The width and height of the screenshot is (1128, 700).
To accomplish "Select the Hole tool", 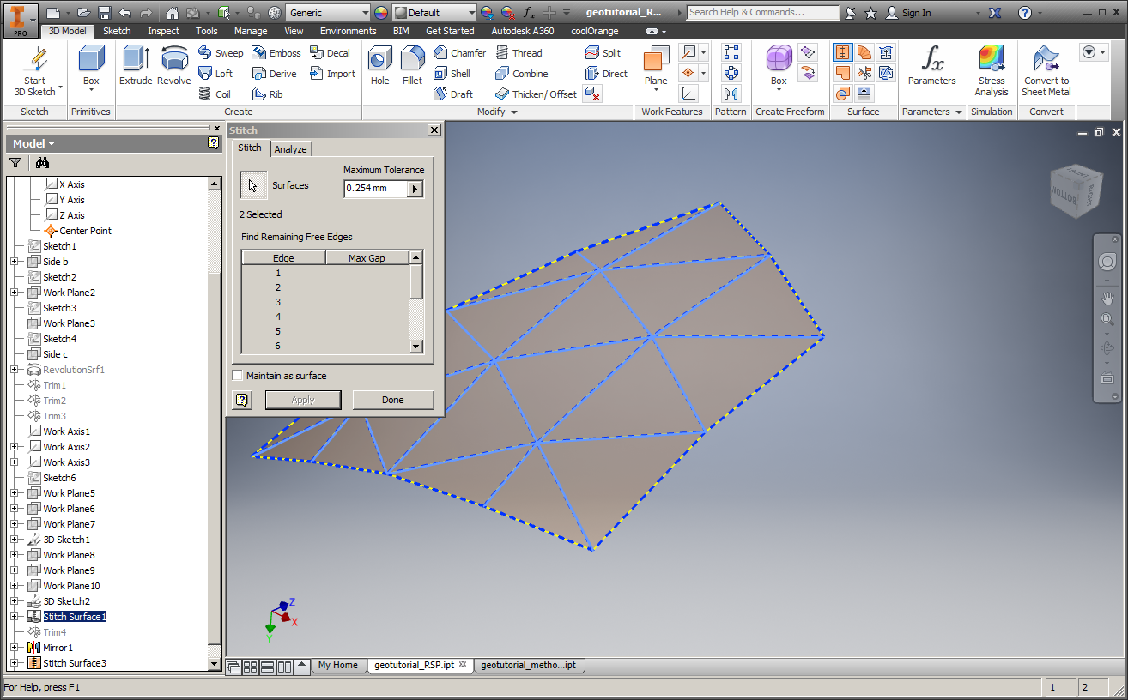I will click(379, 65).
